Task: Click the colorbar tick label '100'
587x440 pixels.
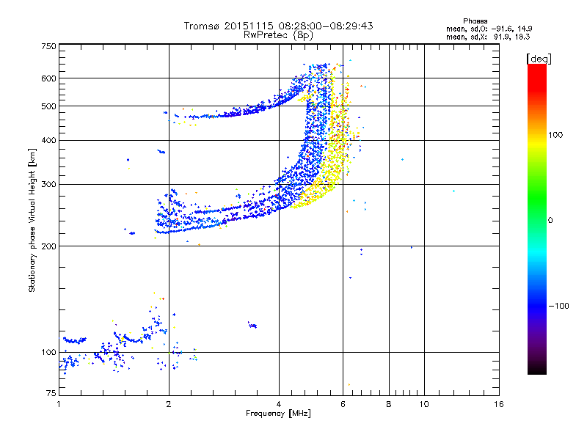Action: click(555, 135)
